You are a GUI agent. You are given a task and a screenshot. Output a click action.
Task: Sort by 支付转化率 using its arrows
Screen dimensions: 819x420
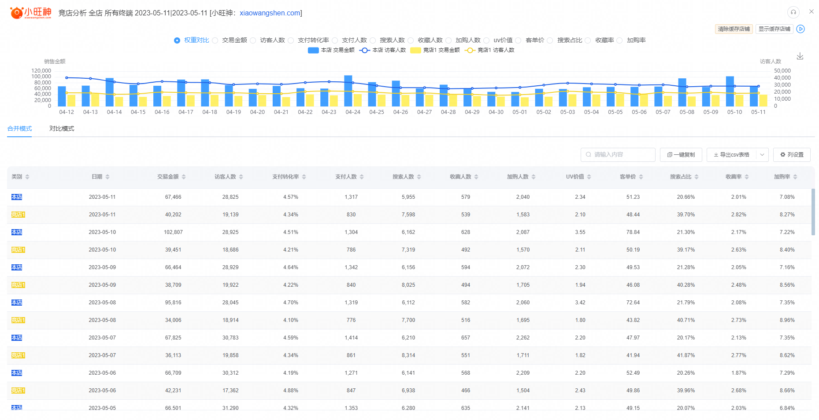304,177
